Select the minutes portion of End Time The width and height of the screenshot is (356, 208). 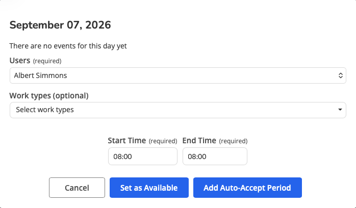202,157
